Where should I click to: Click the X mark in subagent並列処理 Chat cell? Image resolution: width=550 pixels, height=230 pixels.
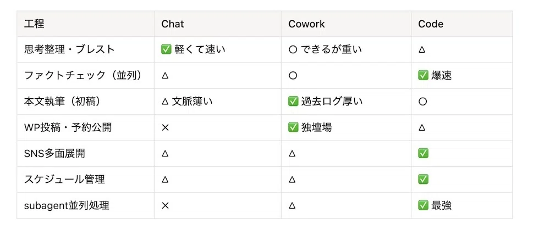pos(165,206)
